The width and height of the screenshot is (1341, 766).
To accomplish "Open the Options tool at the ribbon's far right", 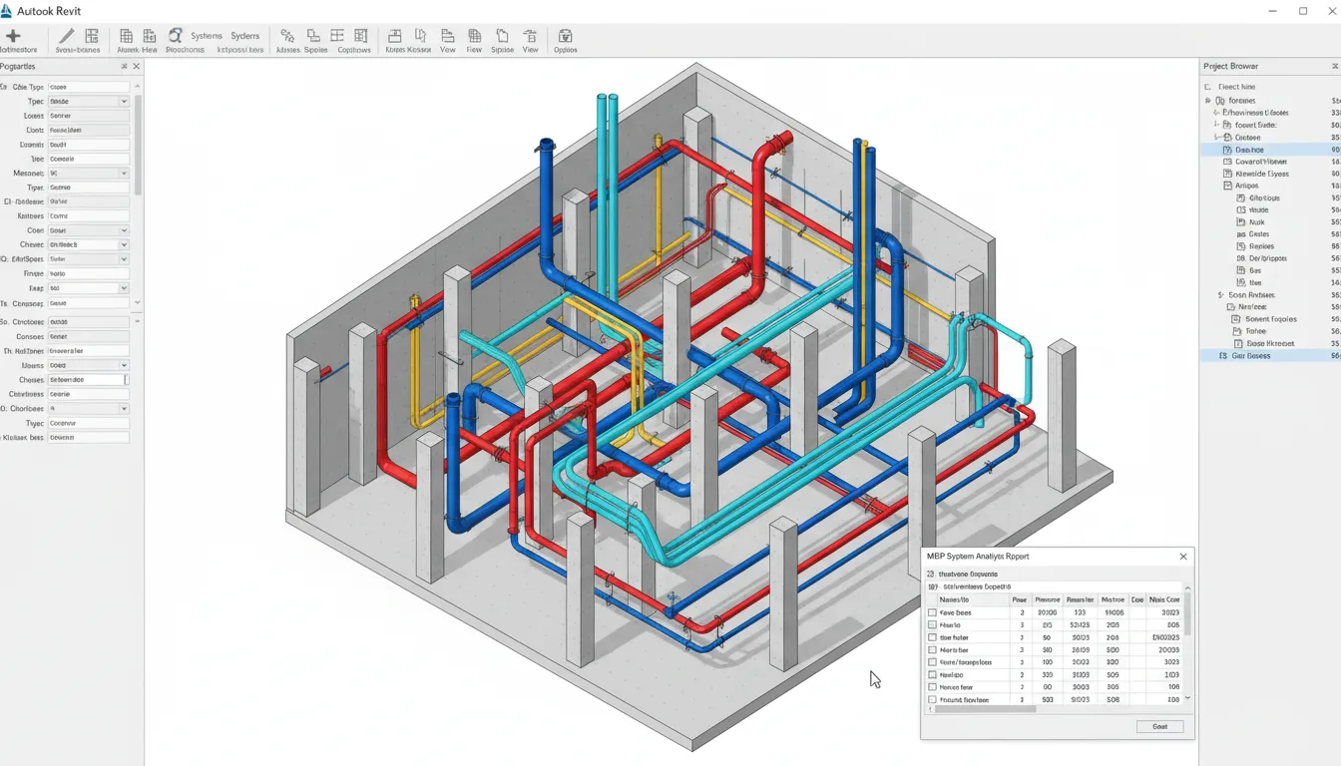I will click(566, 38).
